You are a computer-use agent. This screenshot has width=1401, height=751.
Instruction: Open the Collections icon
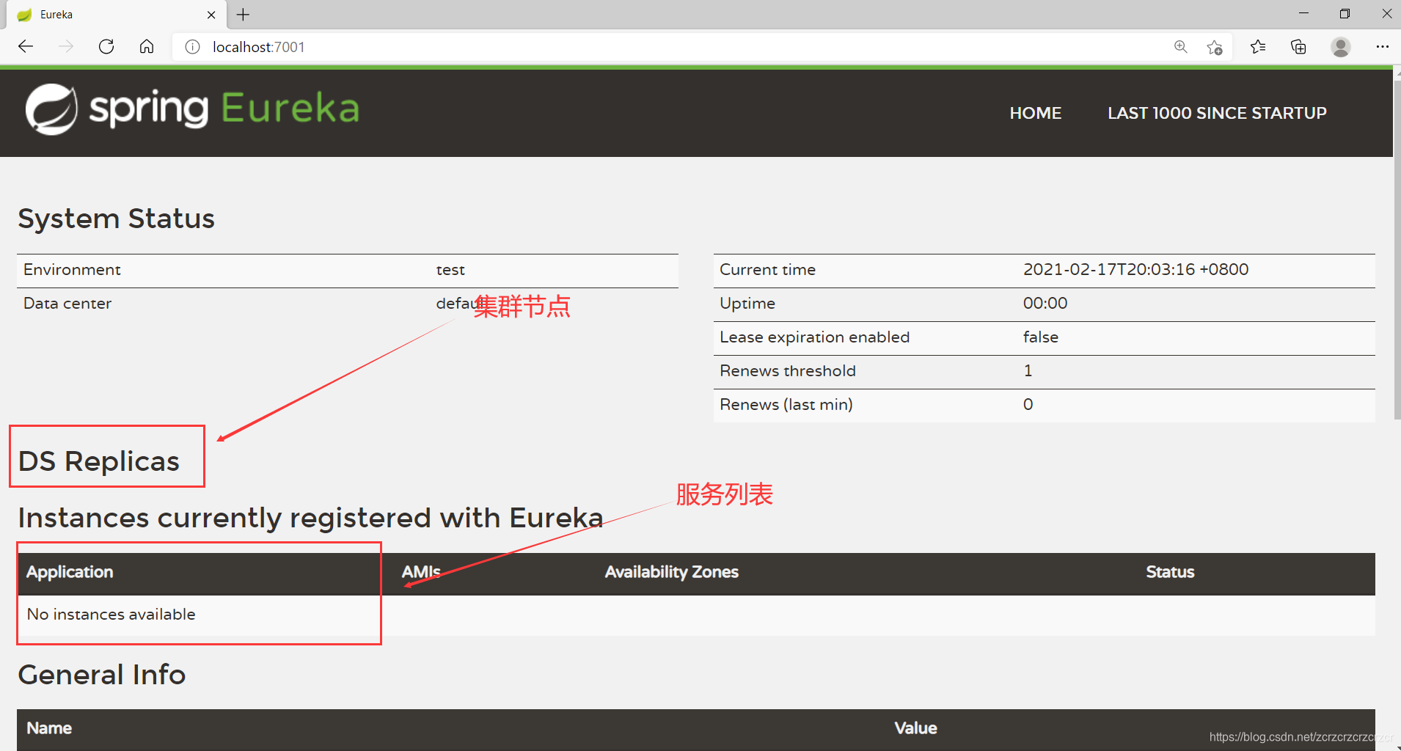click(1298, 47)
